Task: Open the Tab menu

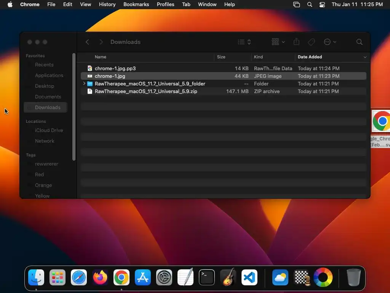Action: (x=186, y=5)
